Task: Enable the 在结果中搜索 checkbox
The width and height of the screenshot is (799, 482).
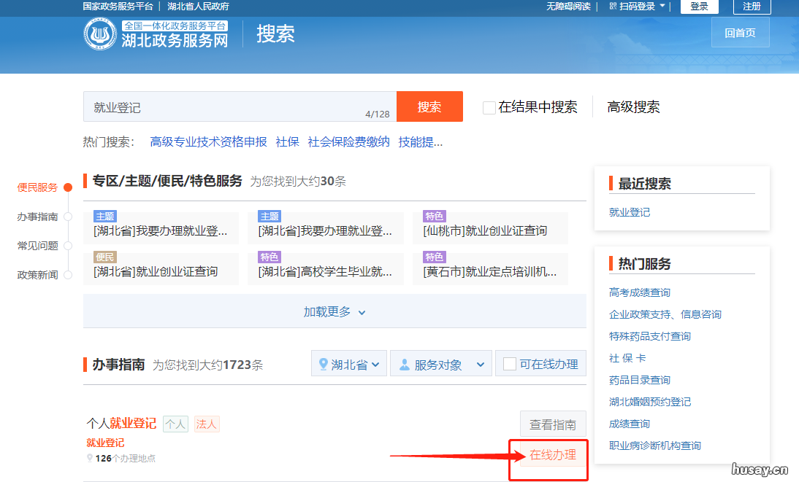Action: [x=489, y=107]
